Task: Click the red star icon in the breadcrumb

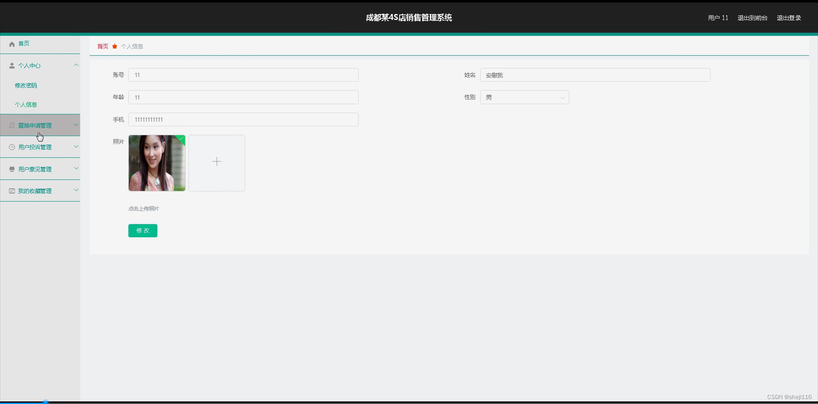Action: (114, 46)
